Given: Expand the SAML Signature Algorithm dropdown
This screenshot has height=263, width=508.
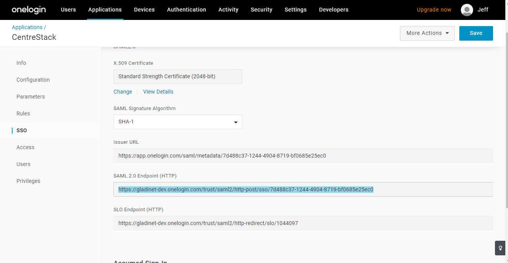Looking at the screenshot, I should [x=178, y=122].
